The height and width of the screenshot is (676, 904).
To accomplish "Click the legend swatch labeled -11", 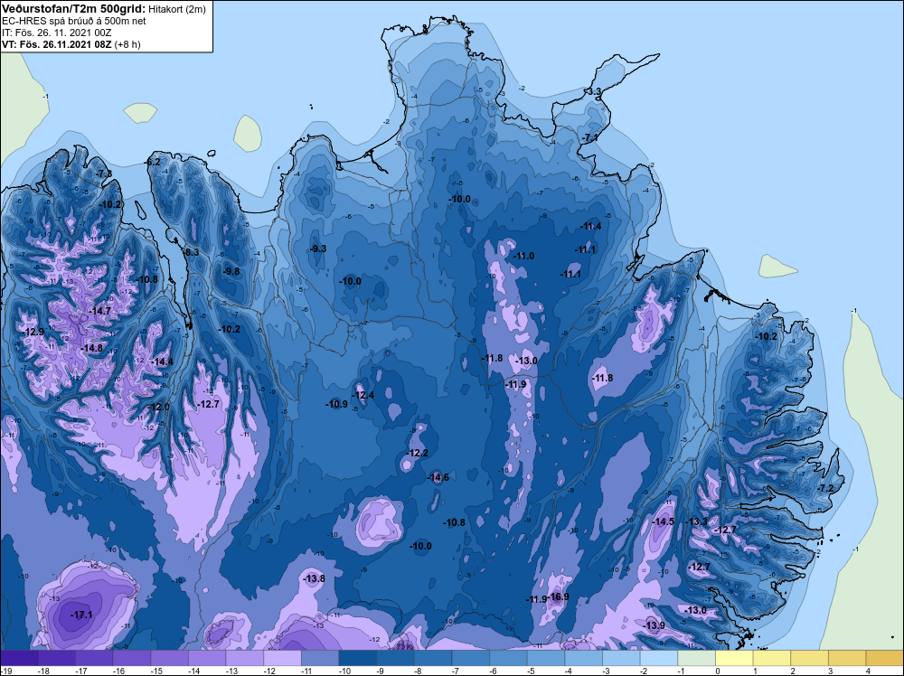I will pyautogui.click(x=320, y=658).
